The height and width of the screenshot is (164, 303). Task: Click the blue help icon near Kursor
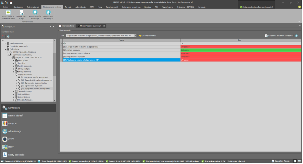coord(296,36)
